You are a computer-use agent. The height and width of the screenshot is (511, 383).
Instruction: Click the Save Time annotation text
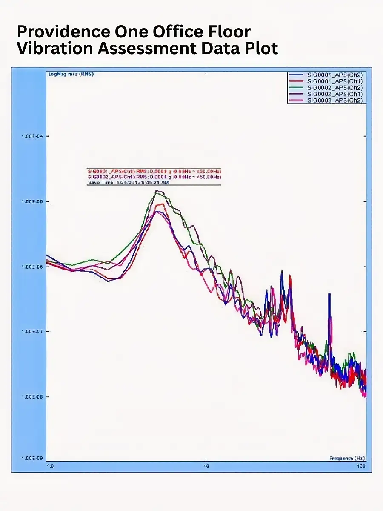[x=129, y=182]
